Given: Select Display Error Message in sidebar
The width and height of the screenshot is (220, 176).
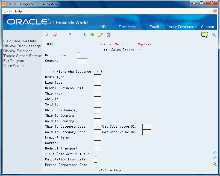Looking at the screenshot, I should [22, 46].
